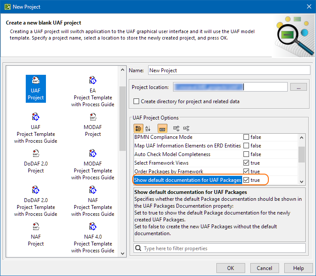Click the Collapse all properties icon

click(x=186, y=128)
